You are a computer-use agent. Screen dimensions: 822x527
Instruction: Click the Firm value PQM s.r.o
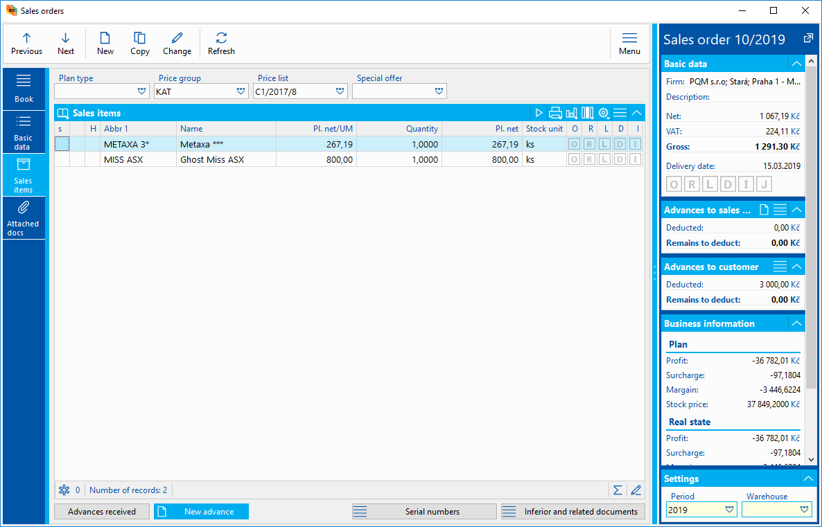coord(745,81)
